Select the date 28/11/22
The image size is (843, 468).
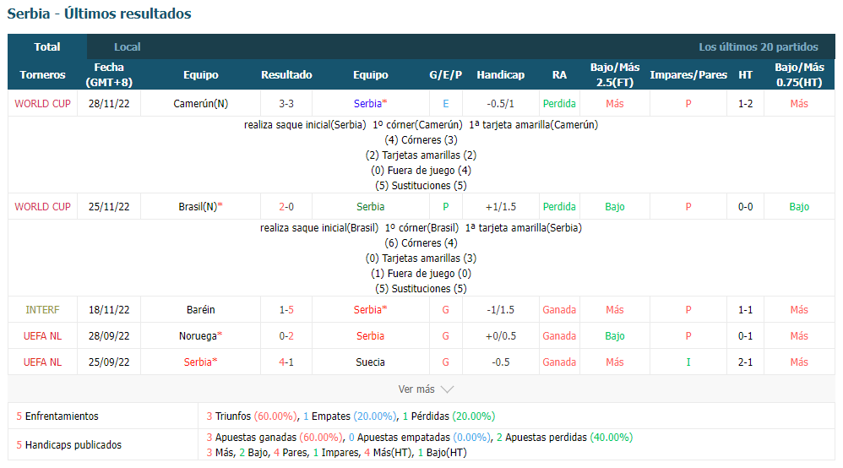pyautogui.click(x=109, y=103)
